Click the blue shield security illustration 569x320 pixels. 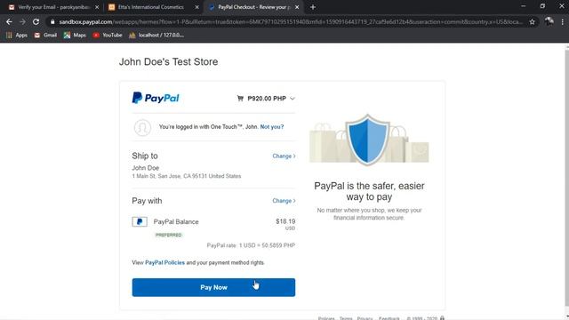[367, 140]
